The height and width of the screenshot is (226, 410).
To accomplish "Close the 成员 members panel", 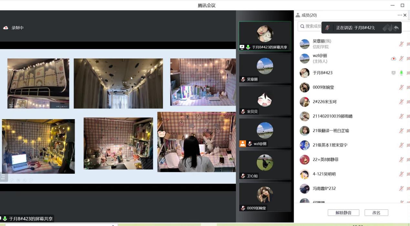I will click(x=405, y=15).
